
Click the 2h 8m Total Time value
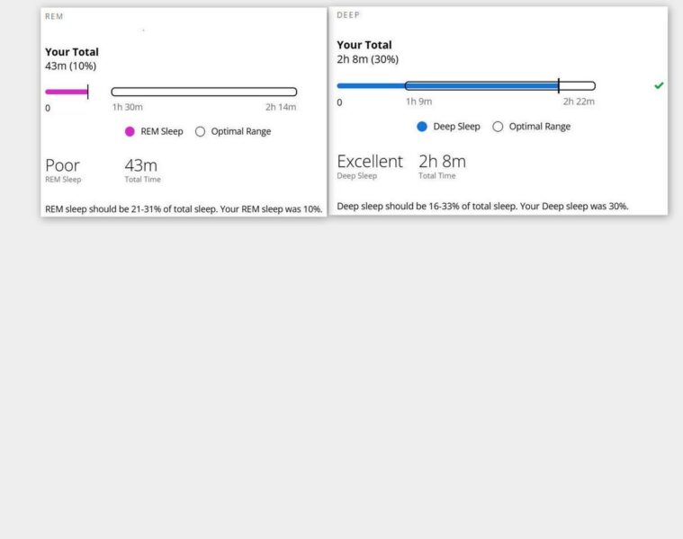point(442,162)
